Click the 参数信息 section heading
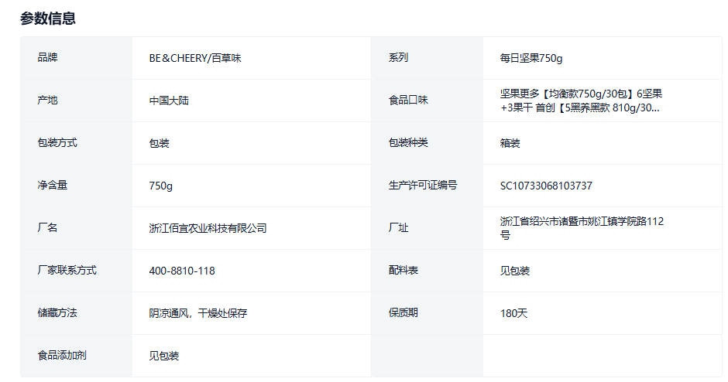Image resolution: width=728 pixels, height=382 pixels. [48, 19]
